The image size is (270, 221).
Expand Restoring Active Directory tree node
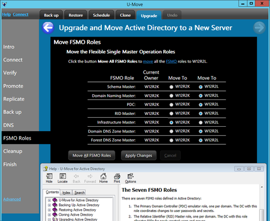[49, 210]
